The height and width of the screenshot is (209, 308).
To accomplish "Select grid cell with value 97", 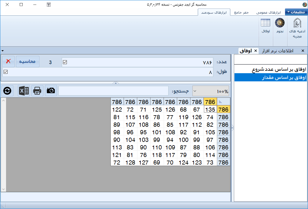I will tap(210, 140).
